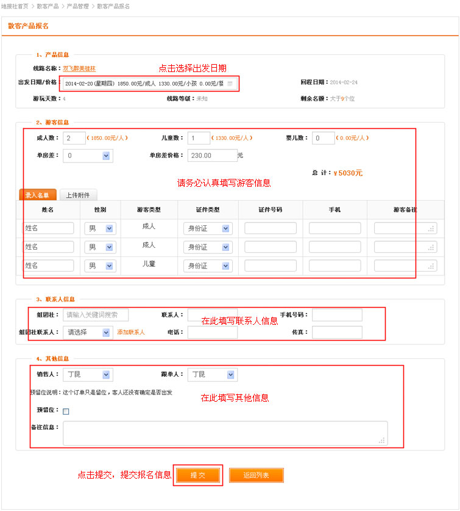Expand the 销售人 dropdown
This screenshot has width=460, height=511.
[88, 374]
